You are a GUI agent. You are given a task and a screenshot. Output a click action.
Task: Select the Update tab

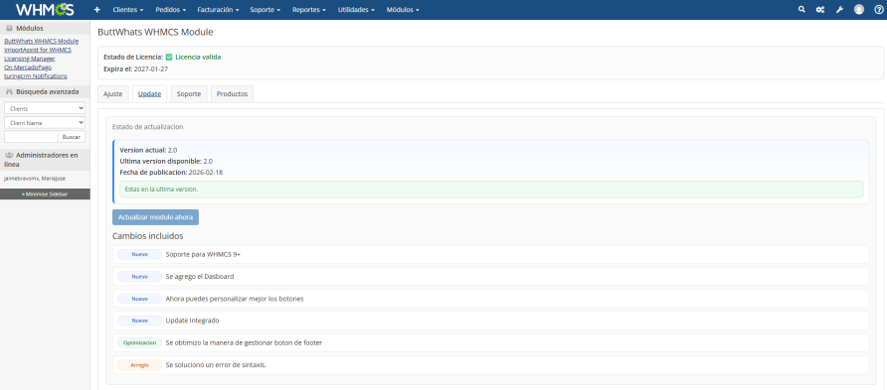[x=149, y=94]
